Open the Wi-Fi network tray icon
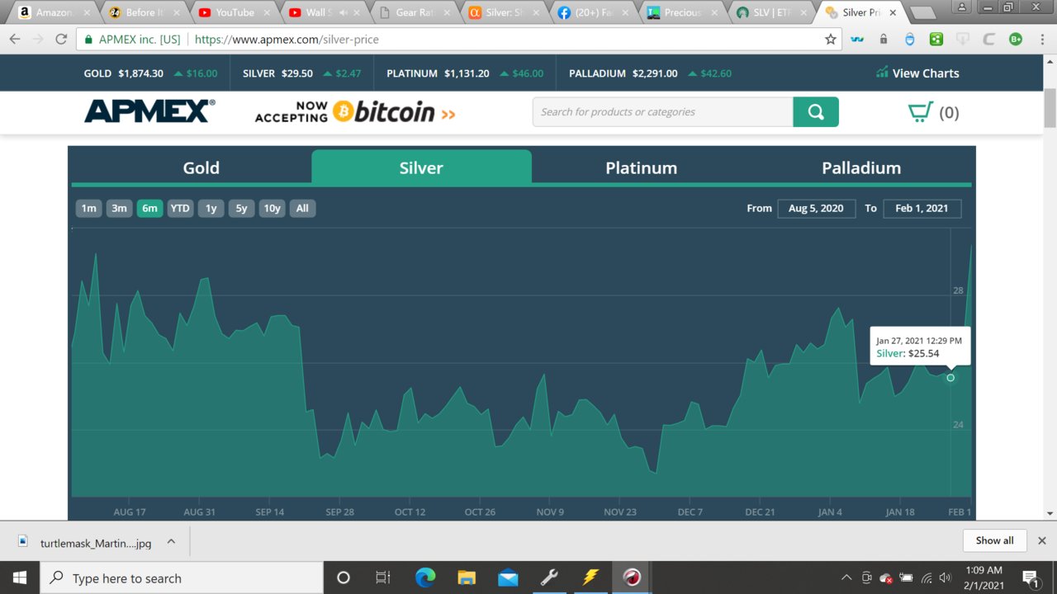This screenshot has height=594, width=1057. (927, 577)
